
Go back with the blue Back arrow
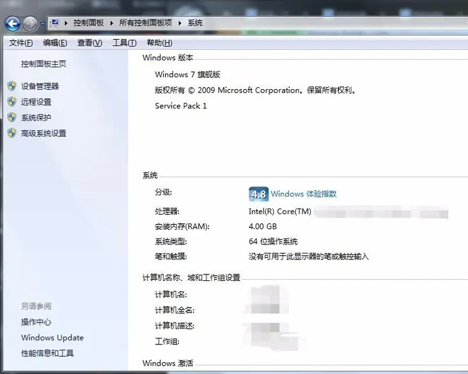[12, 24]
